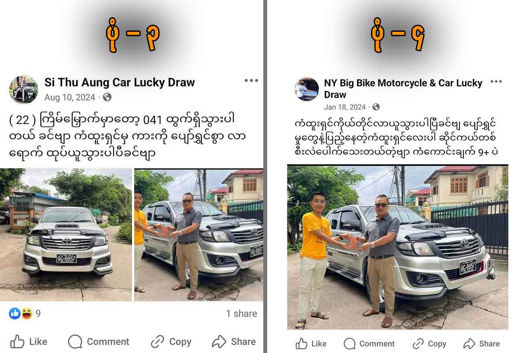Image resolution: width=530 pixels, height=353 pixels.
Task: Open Si Thu Aung Car Lucky Draw page name
Action: coord(120,83)
